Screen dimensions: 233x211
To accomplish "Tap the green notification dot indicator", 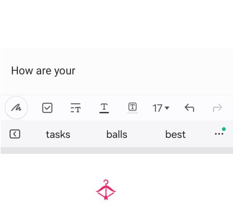I will click(x=224, y=129).
